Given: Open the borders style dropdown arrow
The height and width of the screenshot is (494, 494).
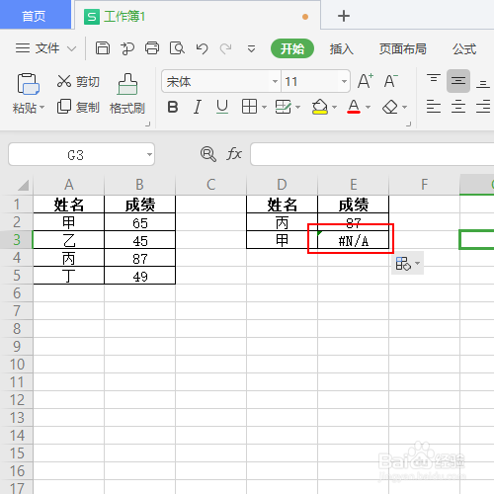Looking at the screenshot, I should [x=264, y=107].
